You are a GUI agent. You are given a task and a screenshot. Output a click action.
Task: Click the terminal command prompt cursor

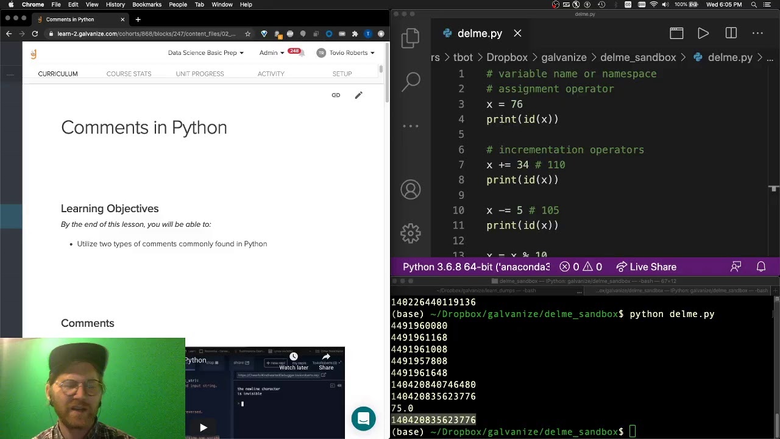[x=633, y=432]
